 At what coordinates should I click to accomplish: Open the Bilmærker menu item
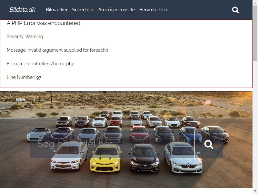(57, 10)
